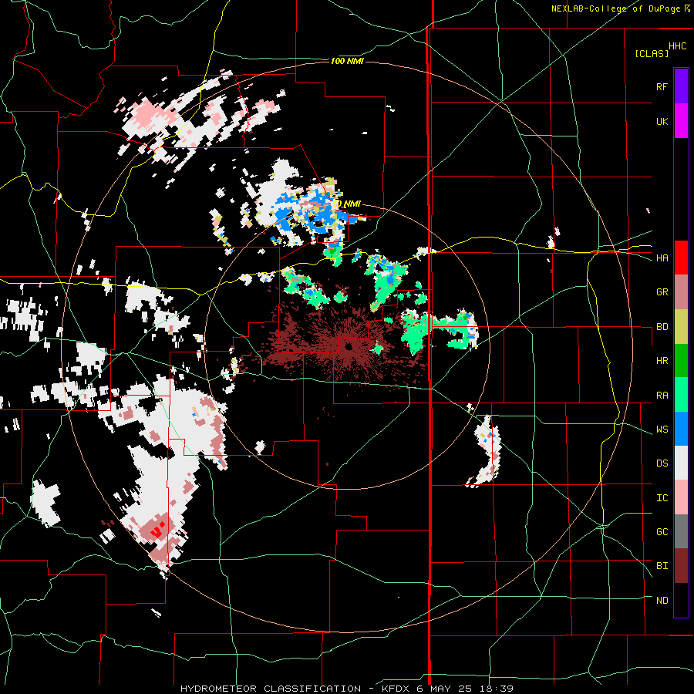Click the '50 NMI' range ring label
This screenshot has width=694, height=694.
tap(346, 204)
